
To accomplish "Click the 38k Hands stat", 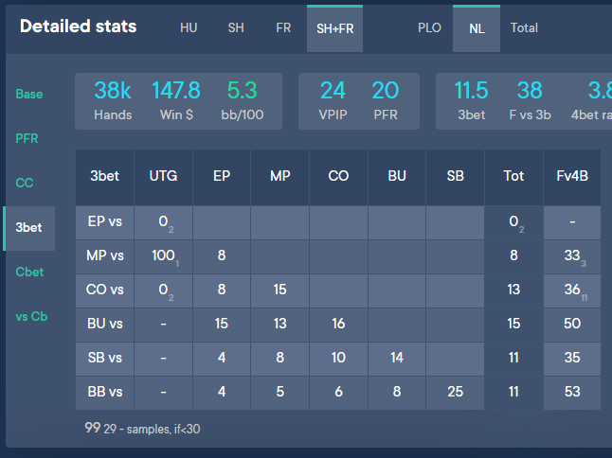I will [113, 101].
